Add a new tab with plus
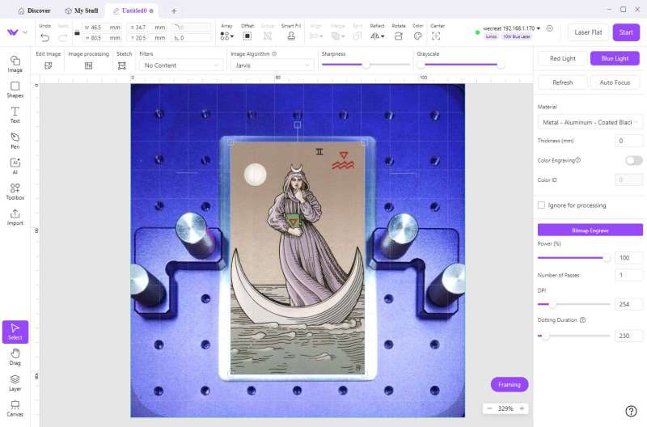This screenshot has height=427, width=647. pos(174,11)
